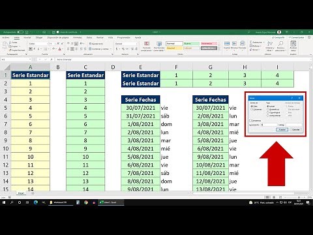Open the font size dropdown
The width and height of the screenshot is (313, 235).
pos(55,44)
